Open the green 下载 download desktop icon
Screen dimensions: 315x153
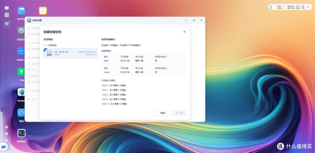pos(21,72)
